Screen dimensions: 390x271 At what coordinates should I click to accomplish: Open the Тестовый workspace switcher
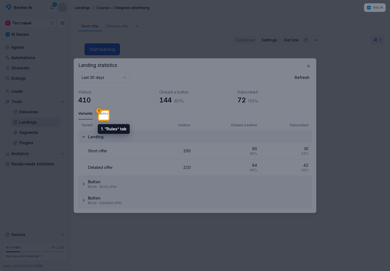point(30,23)
